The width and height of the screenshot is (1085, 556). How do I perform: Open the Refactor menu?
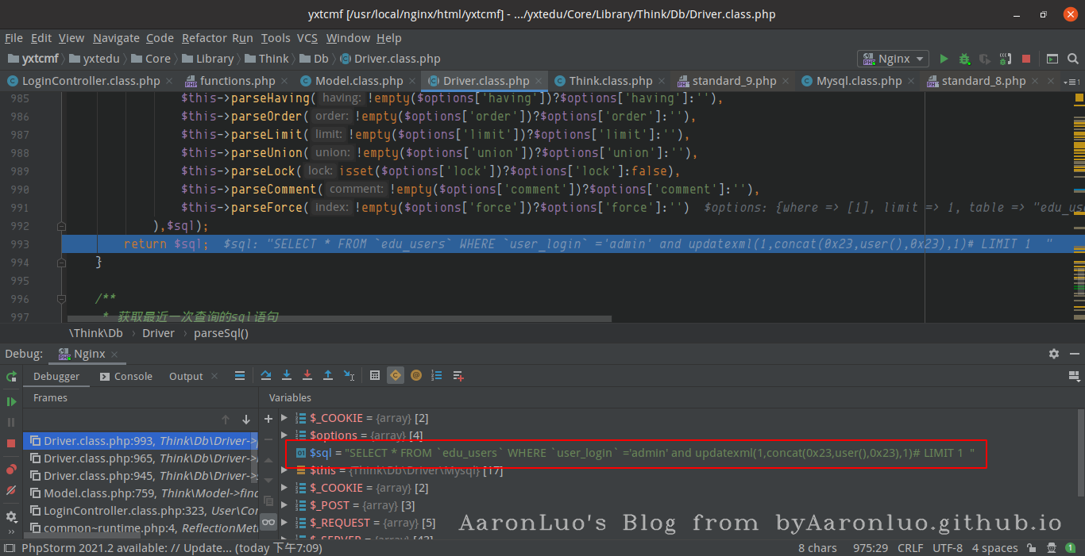pyautogui.click(x=204, y=38)
